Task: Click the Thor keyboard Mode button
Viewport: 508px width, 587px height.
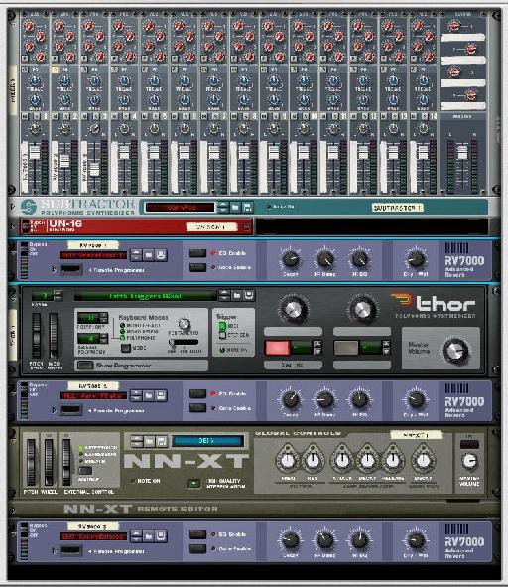Action: (x=125, y=348)
